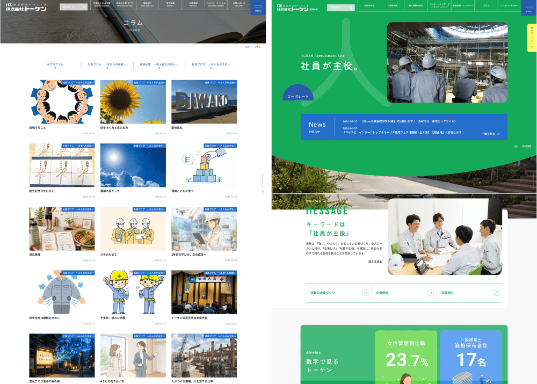Open the stacking blocks 現場とともに育つ thumbnail
This screenshot has width=537, height=384.
(204, 165)
